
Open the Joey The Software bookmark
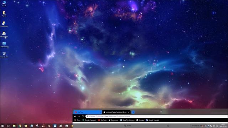(127, 120)
